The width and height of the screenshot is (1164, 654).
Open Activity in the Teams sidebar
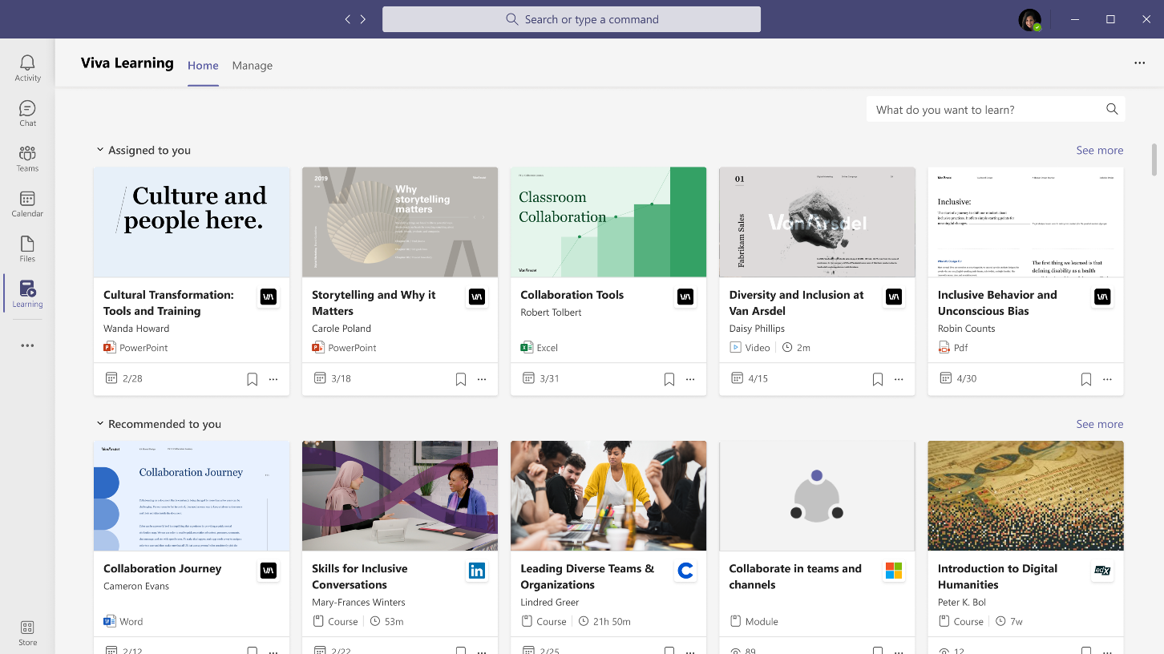[27, 68]
